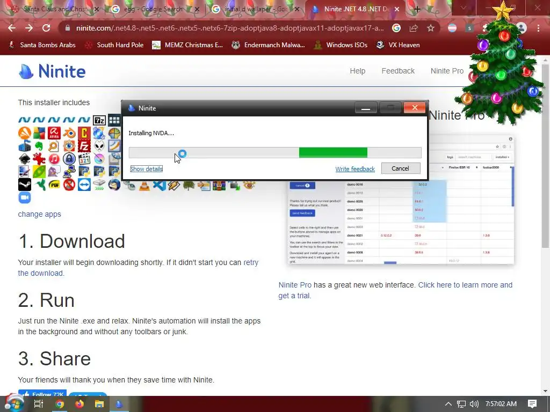This screenshot has height=412, width=550.
Task: Click the first .NET icon in the app list
Action: click(x=25, y=120)
